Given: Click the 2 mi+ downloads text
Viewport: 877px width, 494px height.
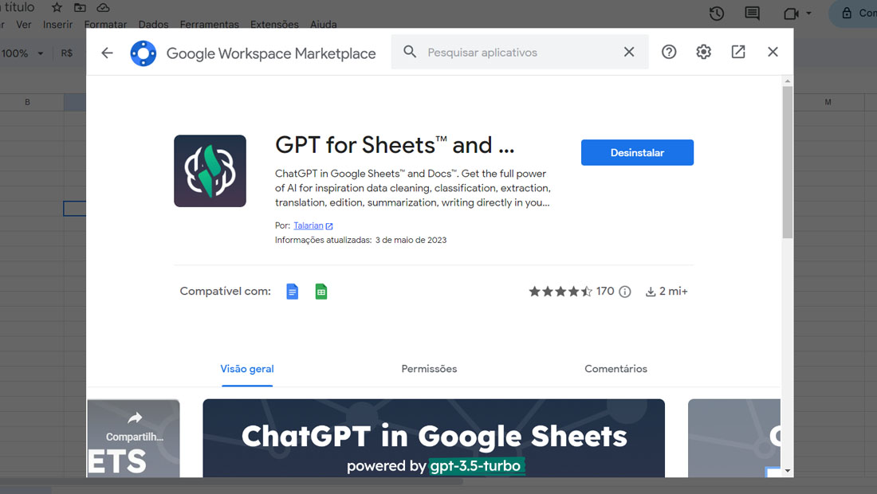Looking at the screenshot, I should (x=674, y=291).
